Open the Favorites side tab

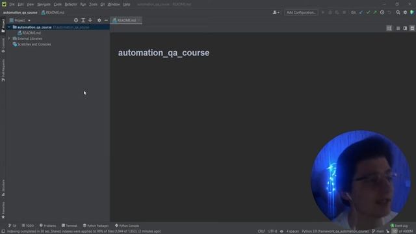pos(3,210)
